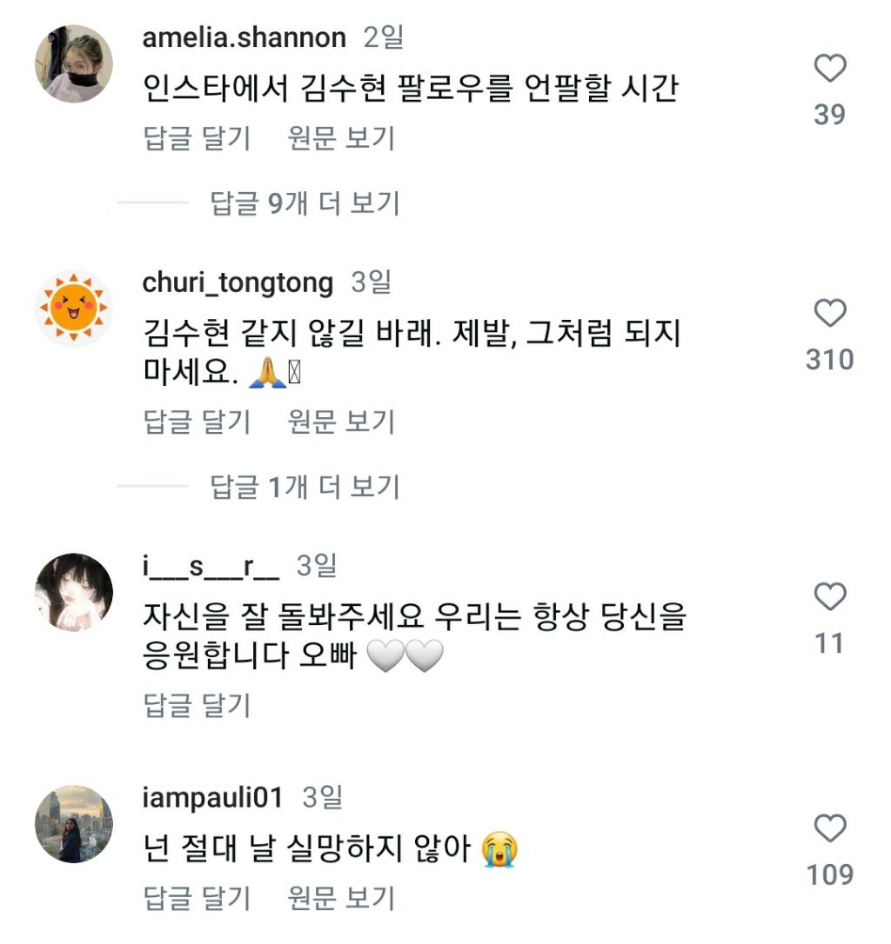Reply to i___s___r__ via 답글 달기
Viewport: 891px width, 944px height.
197,706
